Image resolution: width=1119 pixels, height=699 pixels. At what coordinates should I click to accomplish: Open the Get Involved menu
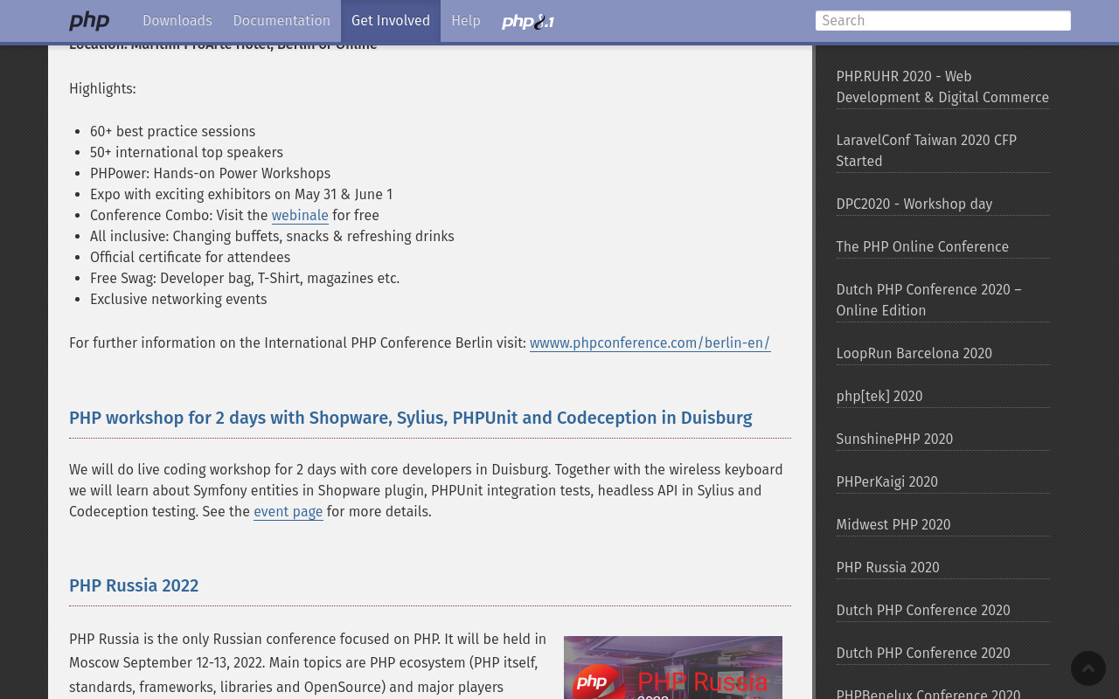(x=391, y=21)
